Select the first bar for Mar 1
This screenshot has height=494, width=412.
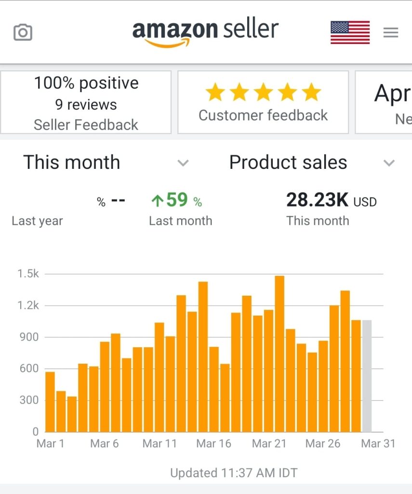point(50,401)
